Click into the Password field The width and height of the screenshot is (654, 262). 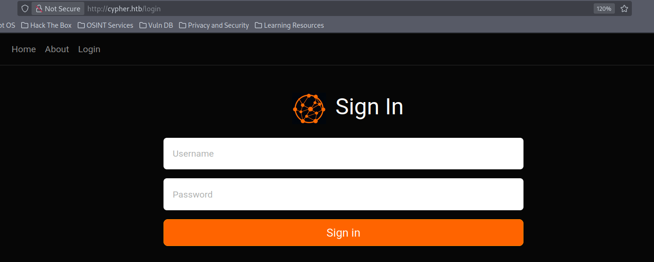(343, 194)
